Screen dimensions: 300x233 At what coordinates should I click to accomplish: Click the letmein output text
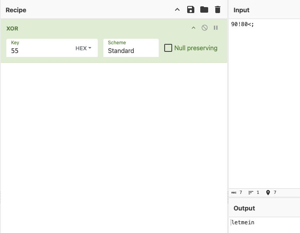click(x=243, y=223)
